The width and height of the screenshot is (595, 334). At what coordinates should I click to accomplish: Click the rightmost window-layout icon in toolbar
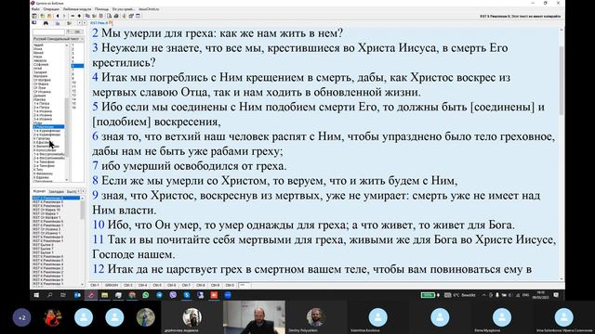pos(139,16)
